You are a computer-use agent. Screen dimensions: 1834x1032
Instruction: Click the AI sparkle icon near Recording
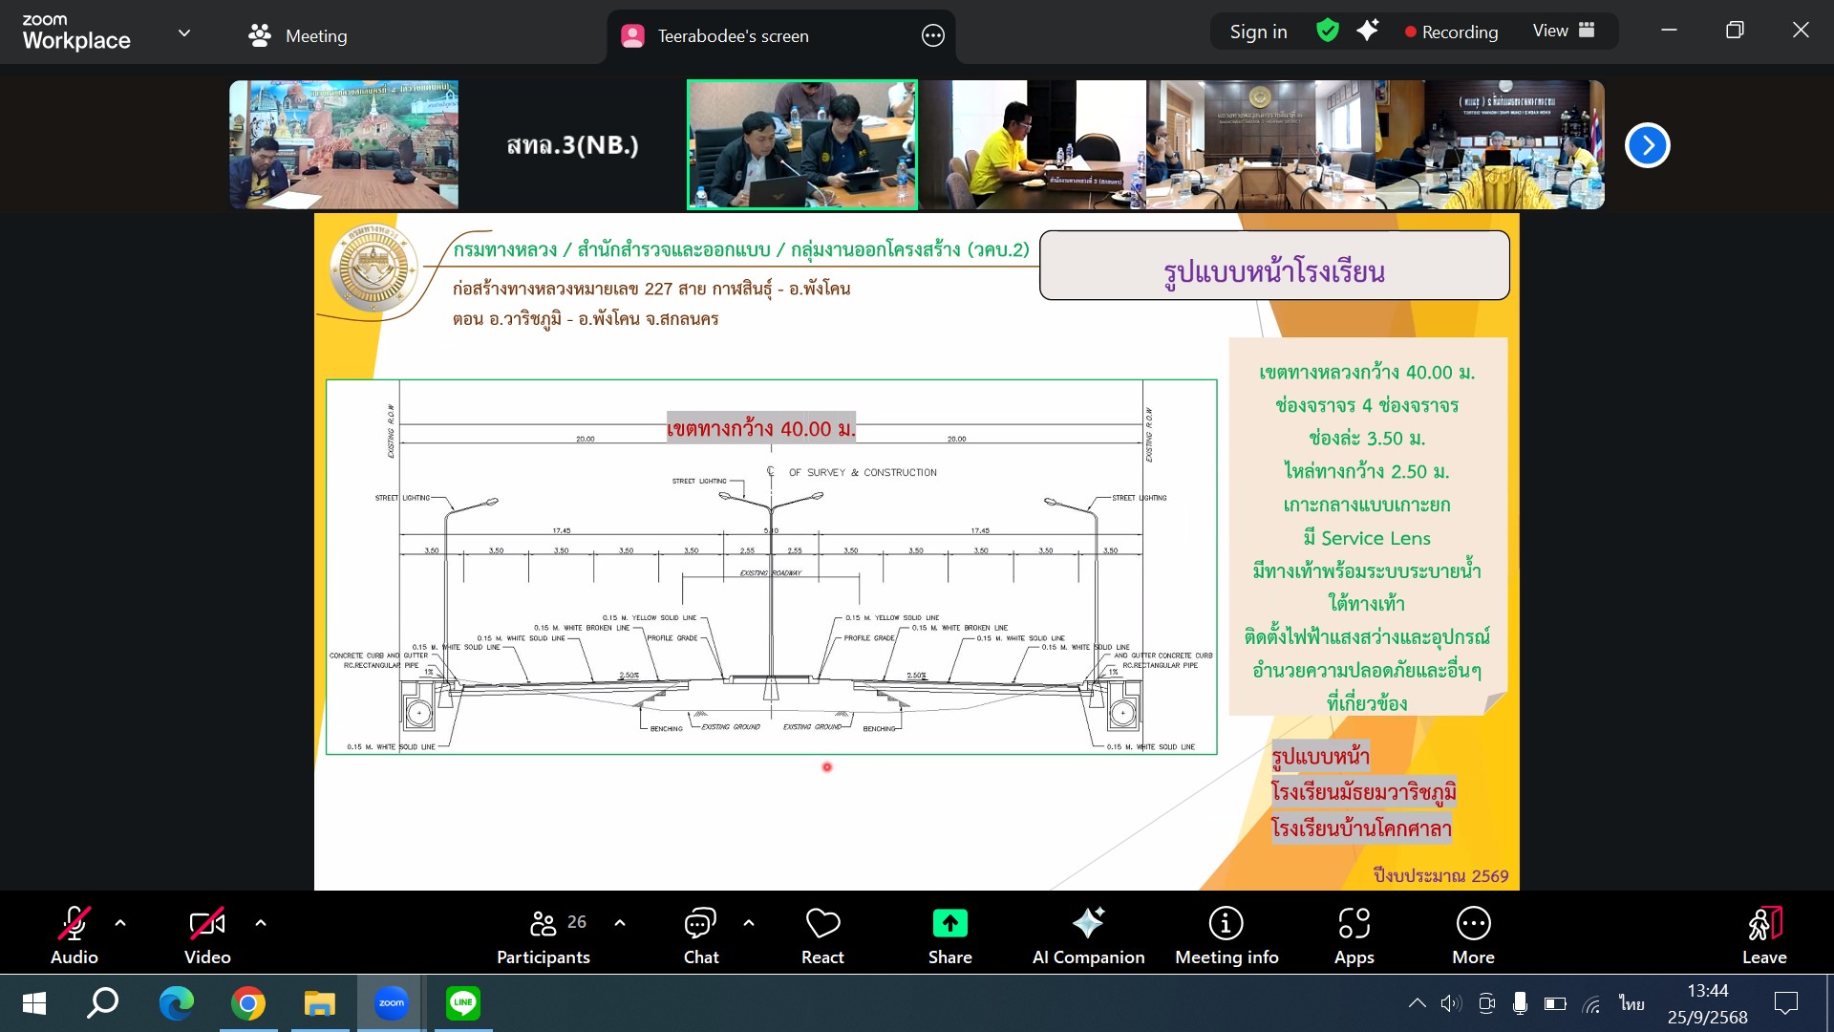pos(1367,31)
